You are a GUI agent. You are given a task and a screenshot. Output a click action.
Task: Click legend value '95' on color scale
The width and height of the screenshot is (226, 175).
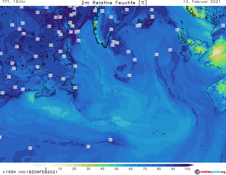click(x=173, y=169)
